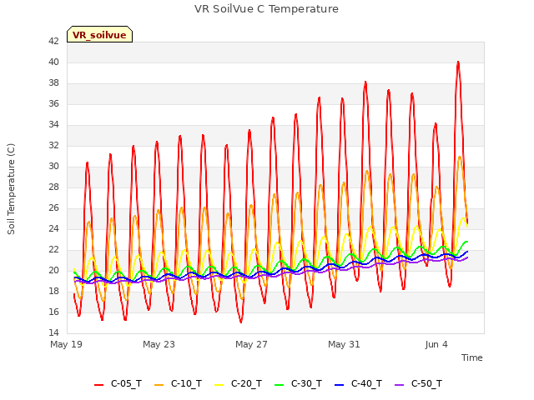Click the highest orange C-10_T peak near 31

pos(460,157)
